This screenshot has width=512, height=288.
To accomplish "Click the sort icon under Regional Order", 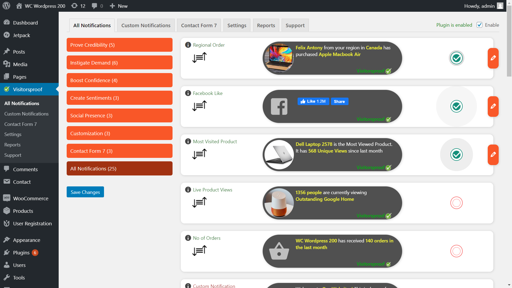I will pyautogui.click(x=199, y=57).
